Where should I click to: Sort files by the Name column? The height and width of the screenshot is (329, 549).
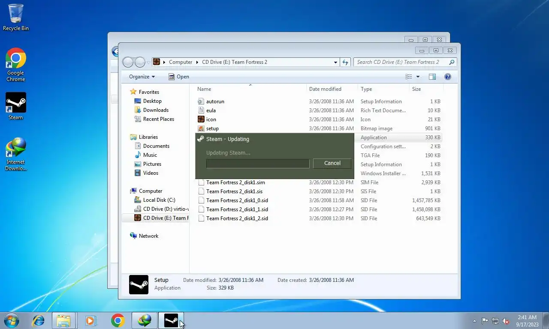[251, 89]
